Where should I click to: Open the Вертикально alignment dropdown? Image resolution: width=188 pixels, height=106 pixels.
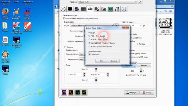[x=82, y=59]
